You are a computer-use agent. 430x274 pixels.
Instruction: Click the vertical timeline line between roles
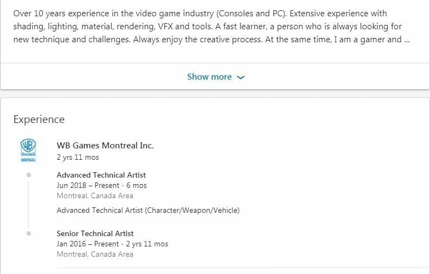click(28, 204)
